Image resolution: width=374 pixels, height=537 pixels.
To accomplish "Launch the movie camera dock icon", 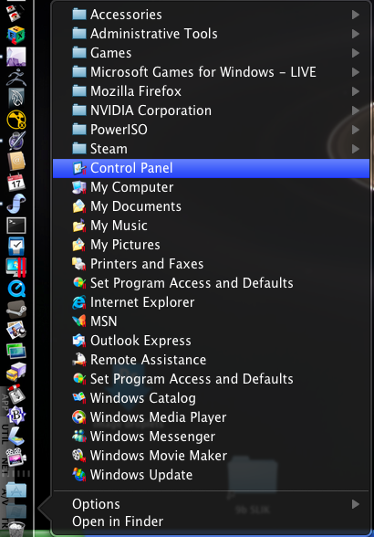I will 16,457.
